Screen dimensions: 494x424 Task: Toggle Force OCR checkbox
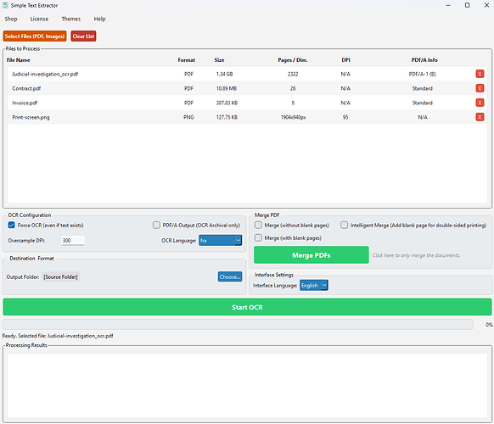click(11, 225)
